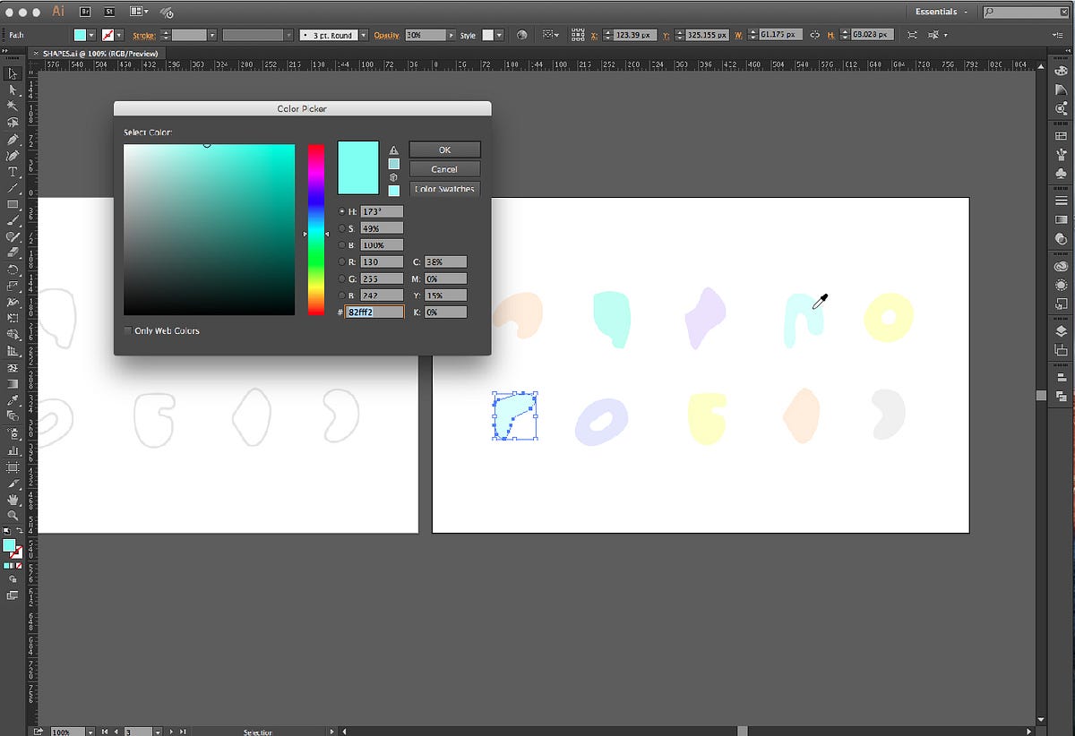Expand the 3 pt. Round brush dropdown
This screenshot has height=736, width=1075.
click(x=363, y=35)
